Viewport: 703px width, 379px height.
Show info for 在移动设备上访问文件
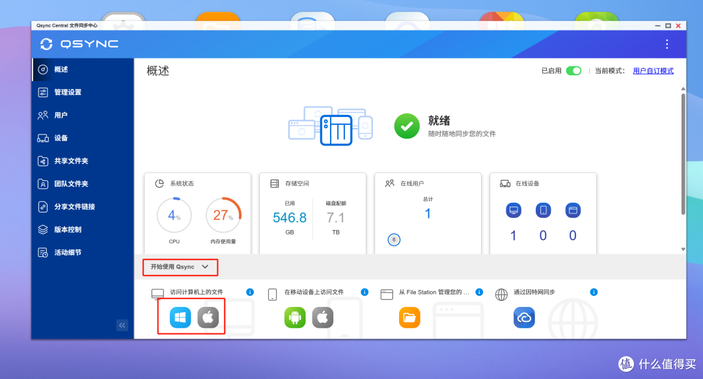[365, 292]
